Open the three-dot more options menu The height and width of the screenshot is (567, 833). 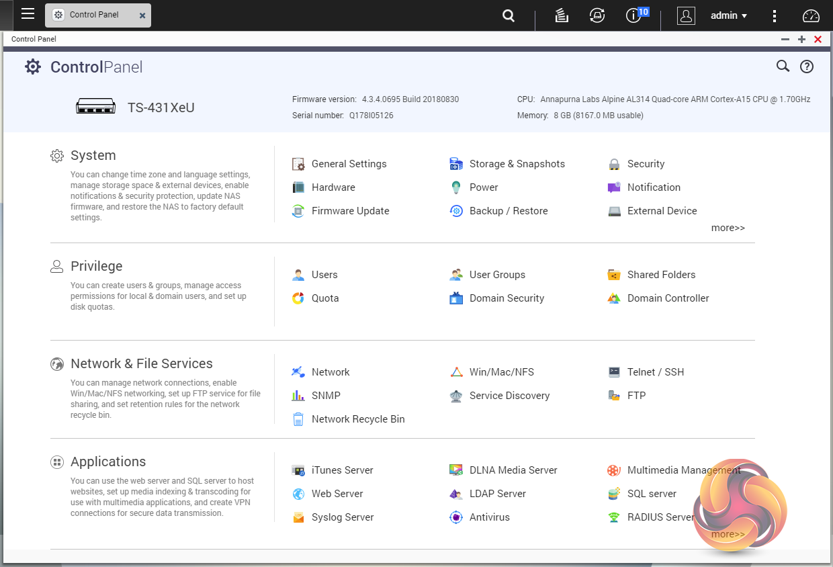pos(775,15)
